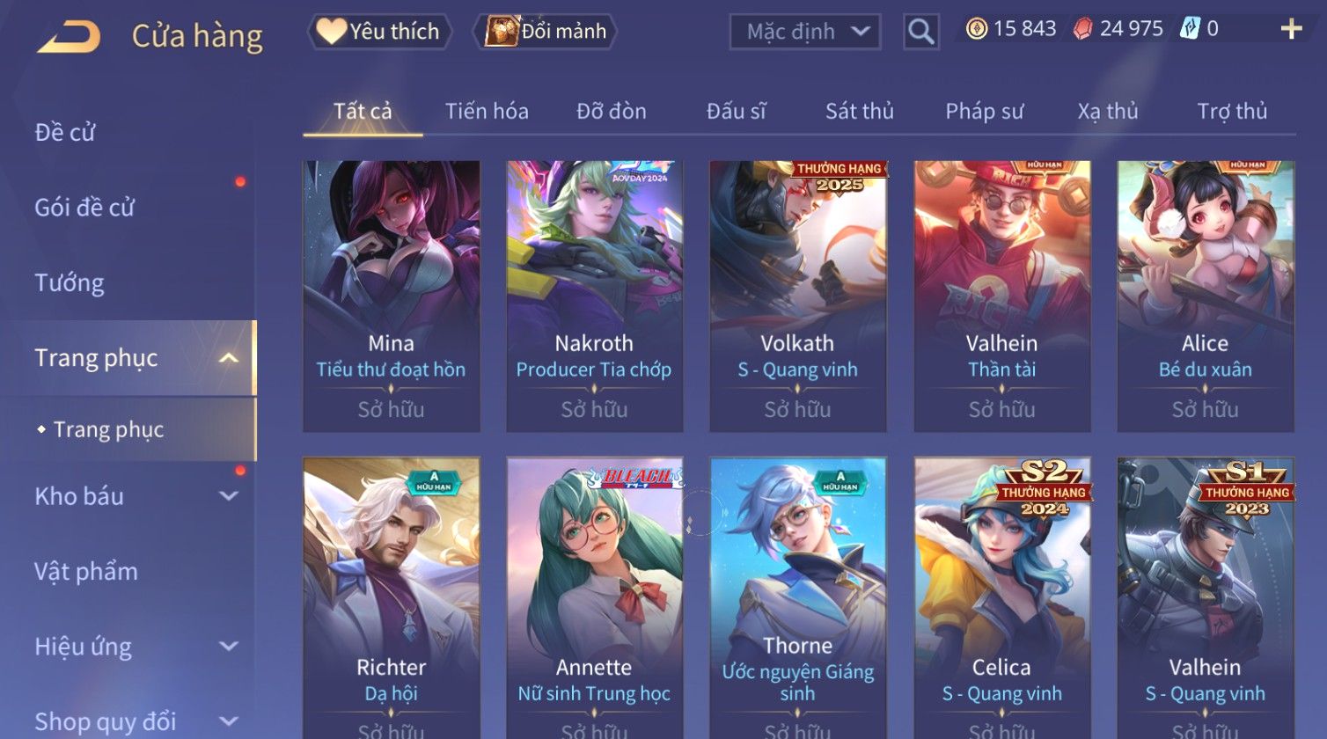Open Yêu thích heart favorites

pyautogui.click(x=379, y=32)
